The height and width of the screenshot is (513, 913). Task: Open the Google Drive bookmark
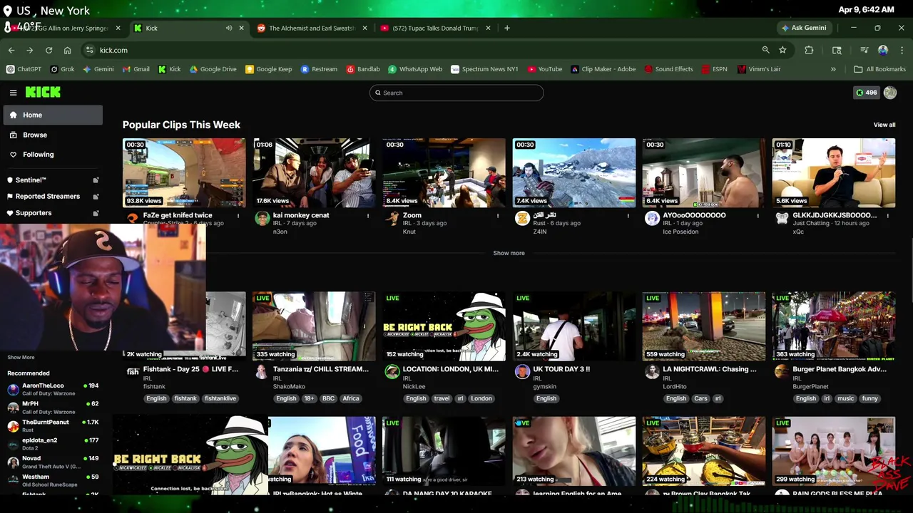pyautogui.click(x=213, y=69)
